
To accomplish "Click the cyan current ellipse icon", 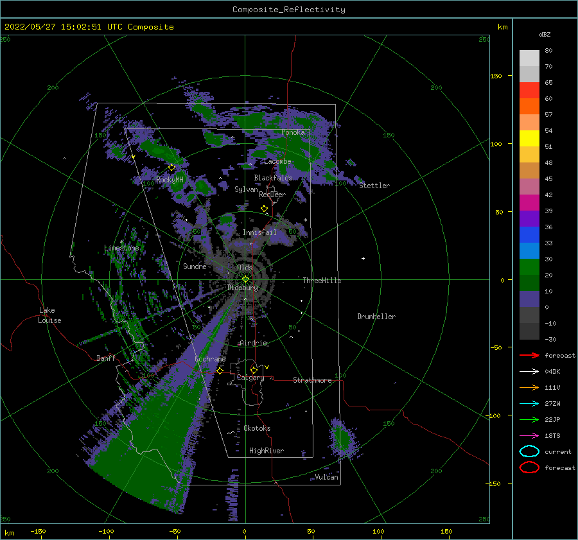I will [x=529, y=451].
